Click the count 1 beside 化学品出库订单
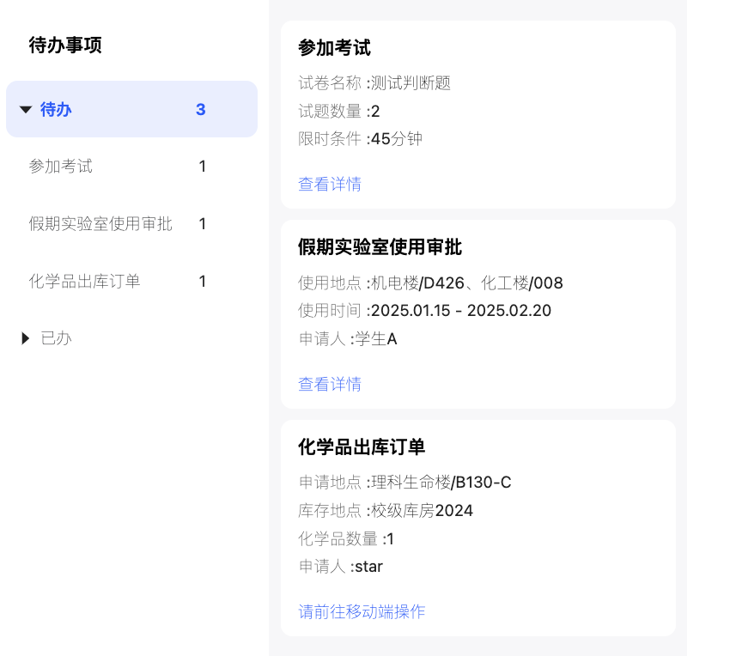Viewport: 730px width, 656px height. (203, 282)
